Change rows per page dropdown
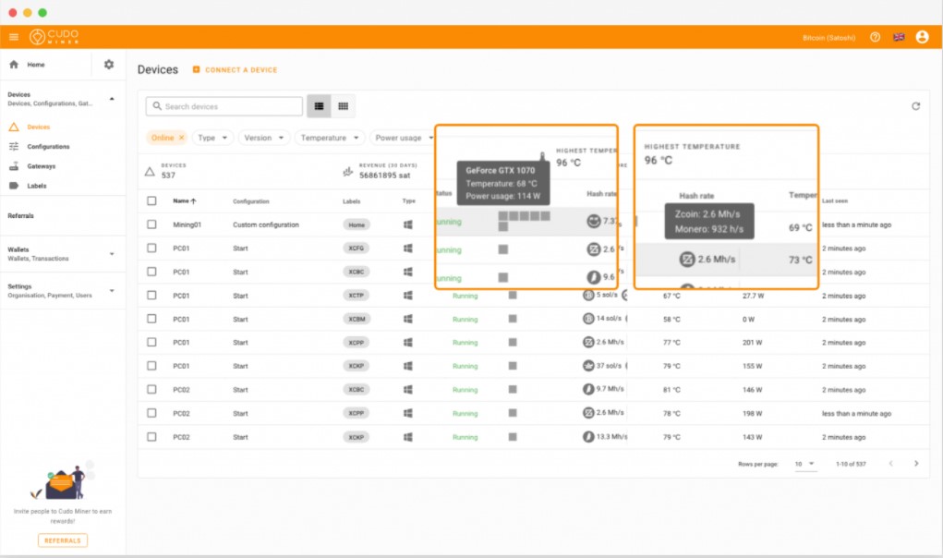This screenshot has width=943, height=558. [805, 464]
